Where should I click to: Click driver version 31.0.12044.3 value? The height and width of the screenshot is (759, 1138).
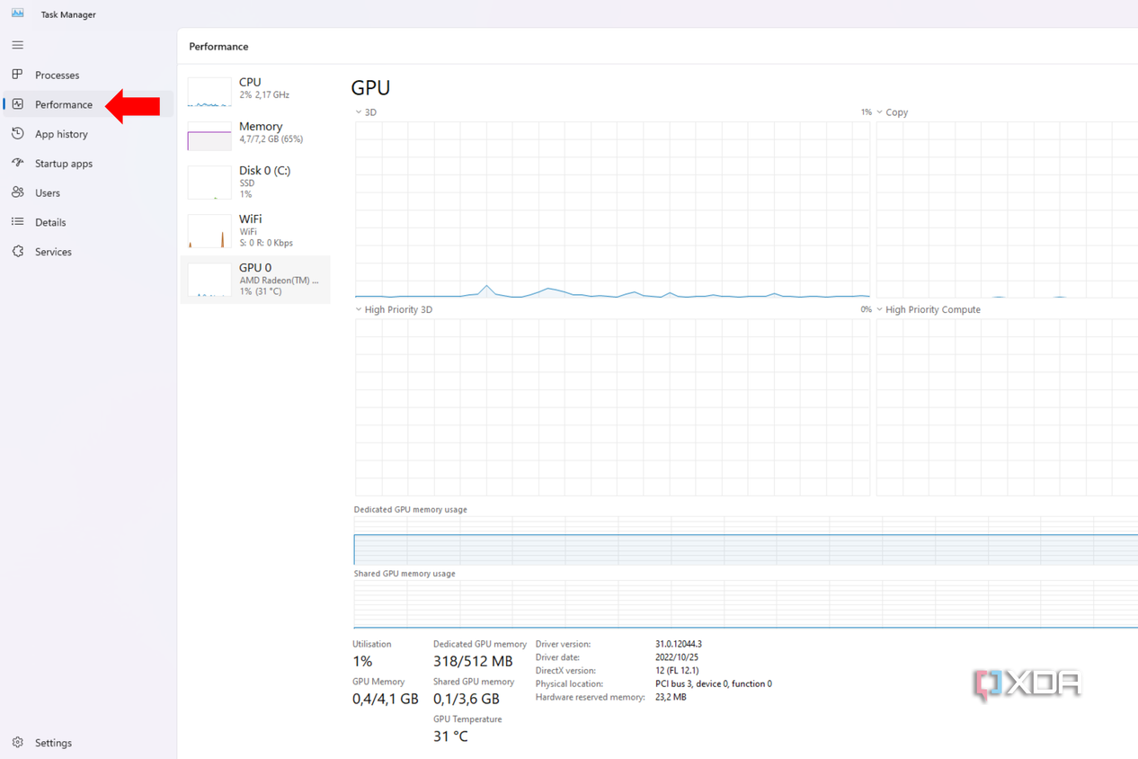coord(679,644)
